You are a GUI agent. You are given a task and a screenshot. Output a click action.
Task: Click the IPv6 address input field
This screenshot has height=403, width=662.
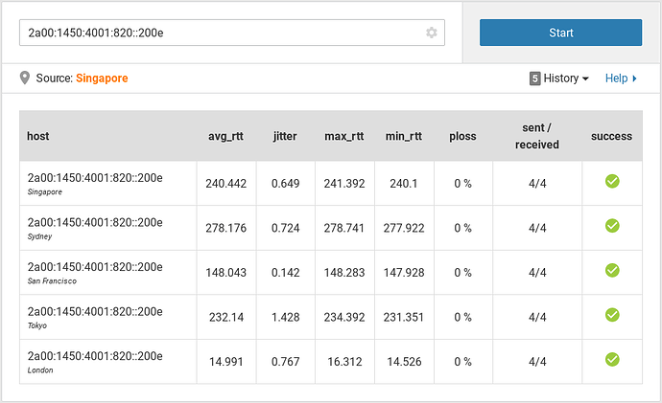click(x=232, y=33)
